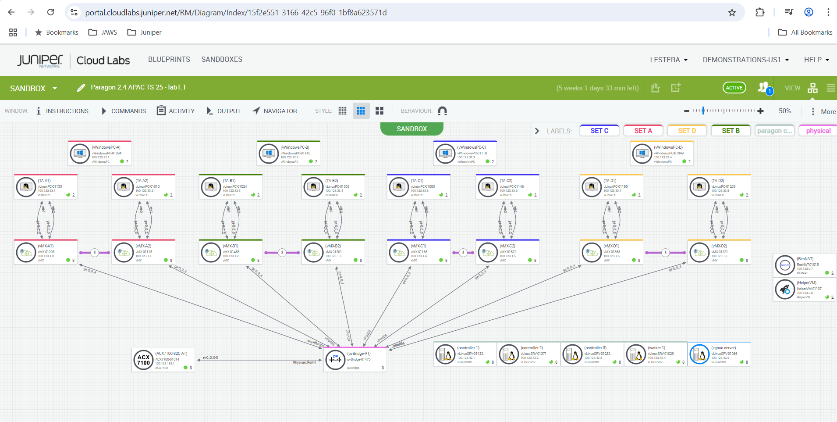Go to the SANDBOXES menu item
Image resolution: width=837 pixels, height=422 pixels.
coord(221,59)
